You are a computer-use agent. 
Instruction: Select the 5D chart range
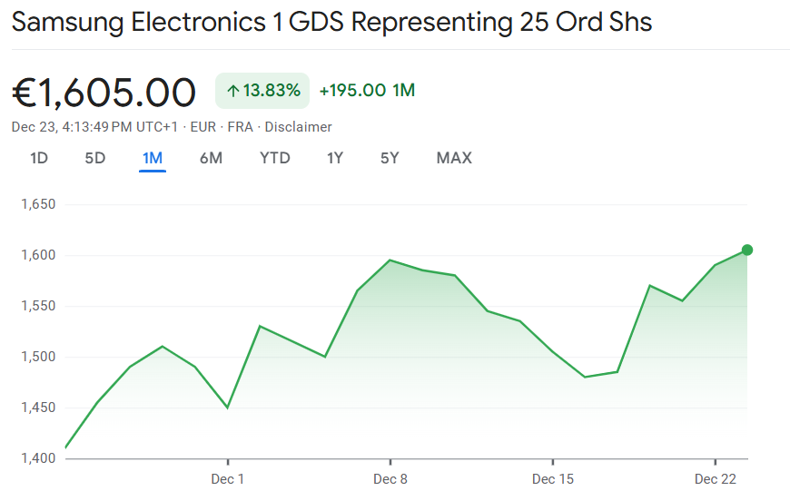95,158
